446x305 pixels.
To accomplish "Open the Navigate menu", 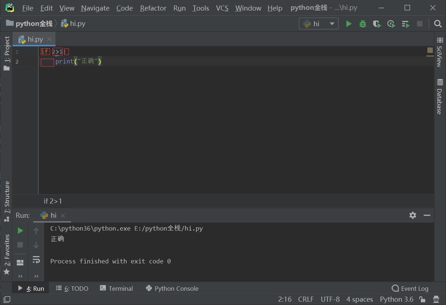I will coord(95,8).
